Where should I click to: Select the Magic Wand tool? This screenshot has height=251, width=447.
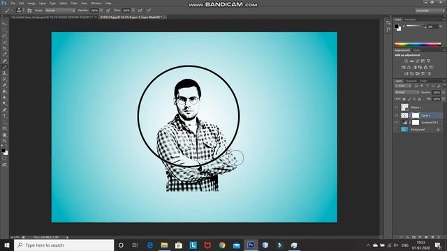pos(4,43)
